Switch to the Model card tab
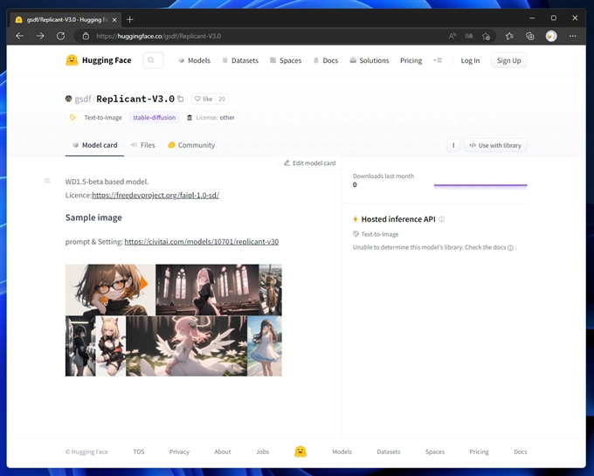The image size is (594, 476). (94, 145)
